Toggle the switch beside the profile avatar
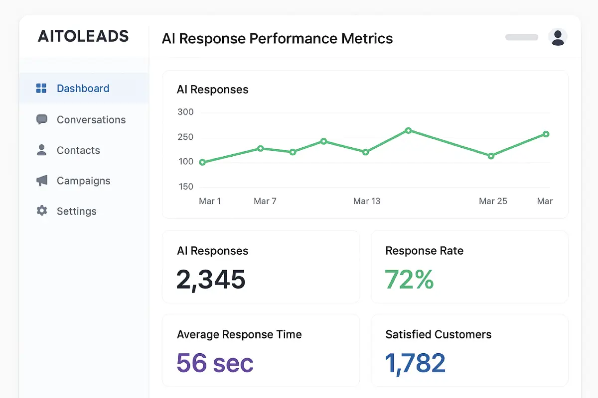Viewport: 598px width, 398px height. [521, 37]
